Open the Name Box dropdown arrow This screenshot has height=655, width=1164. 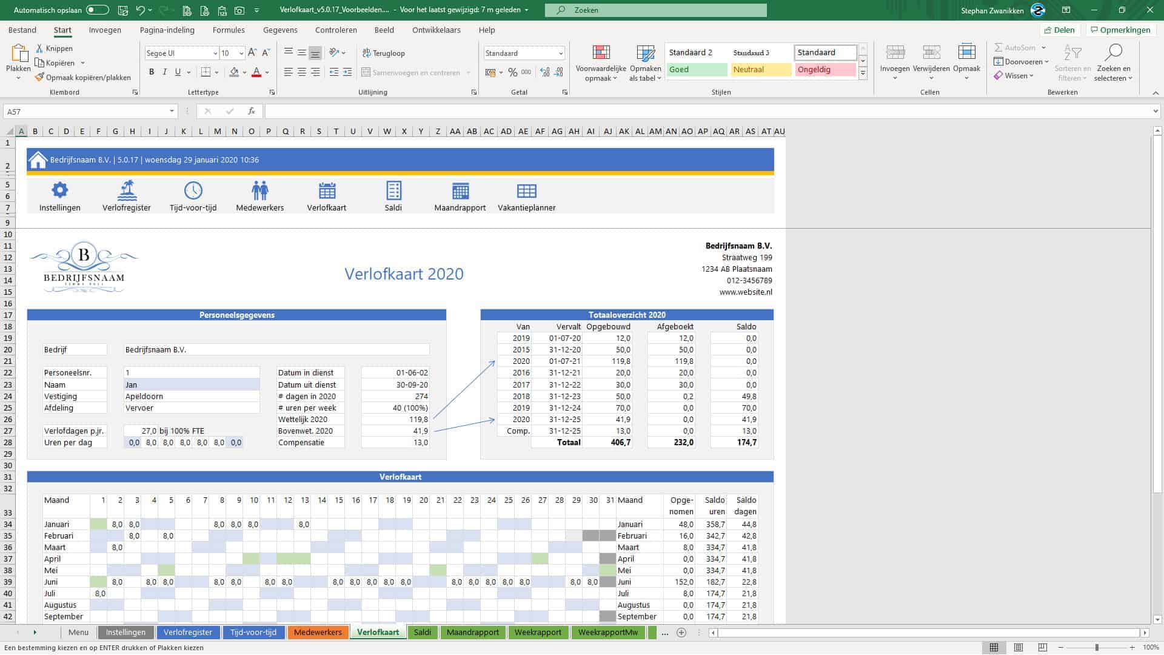(x=172, y=111)
